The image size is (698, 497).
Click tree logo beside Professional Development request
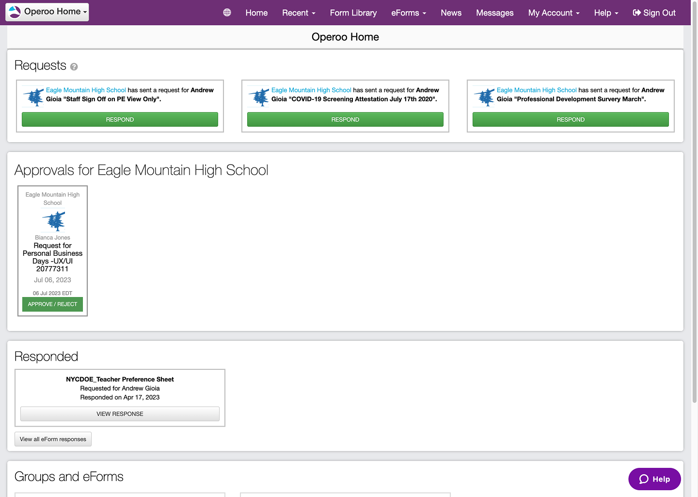pos(484,97)
